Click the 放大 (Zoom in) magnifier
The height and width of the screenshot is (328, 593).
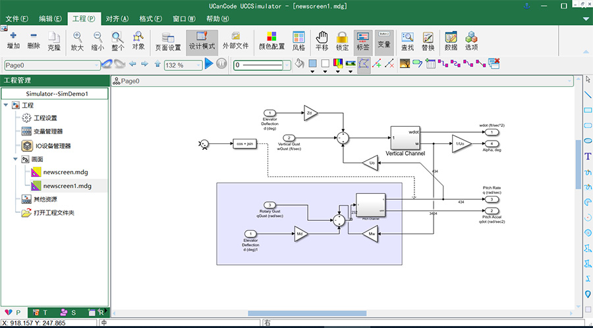[x=77, y=41]
